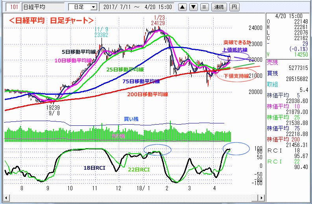Click the 1/23 24129 peak label

click(x=158, y=20)
